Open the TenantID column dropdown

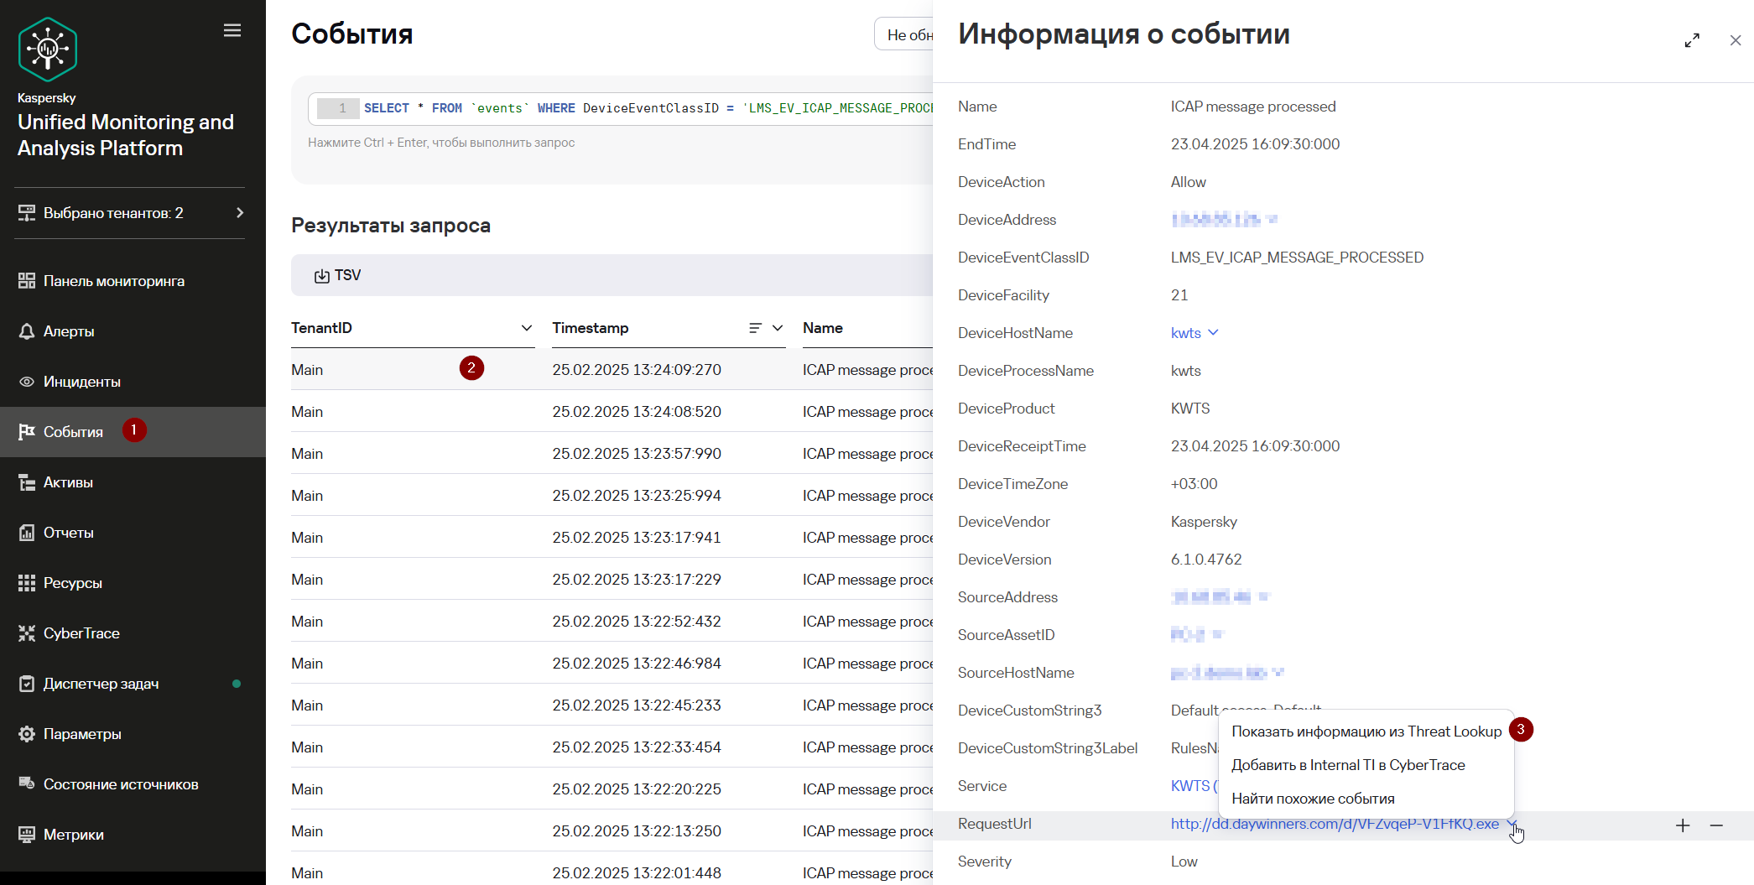(x=527, y=328)
